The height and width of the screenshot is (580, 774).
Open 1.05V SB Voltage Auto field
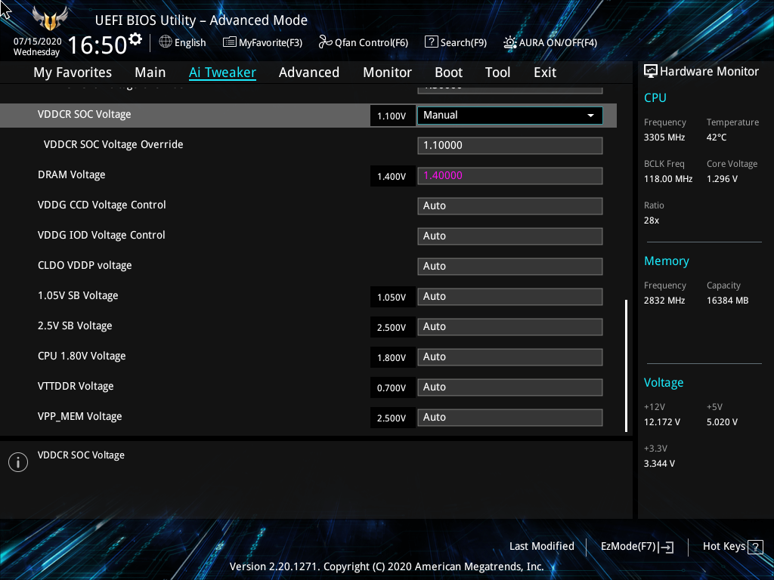coord(510,296)
